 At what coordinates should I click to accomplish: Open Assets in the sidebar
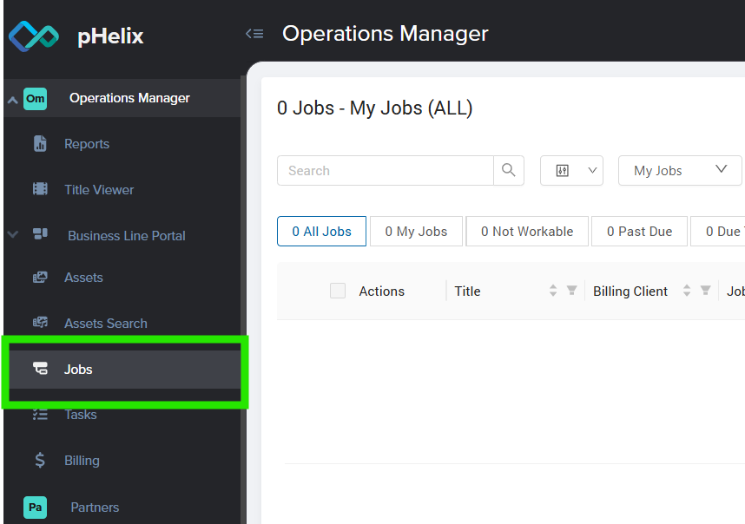(83, 278)
